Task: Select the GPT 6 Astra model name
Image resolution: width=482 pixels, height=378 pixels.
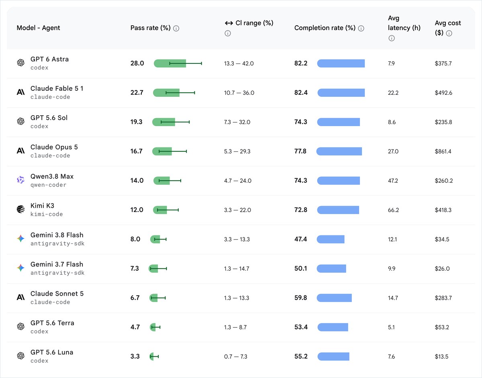Action: click(x=49, y=59)
